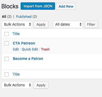Viewport: 102px width, 97px height.
Task: Open the Add New block page
Action: click(66, 6)
